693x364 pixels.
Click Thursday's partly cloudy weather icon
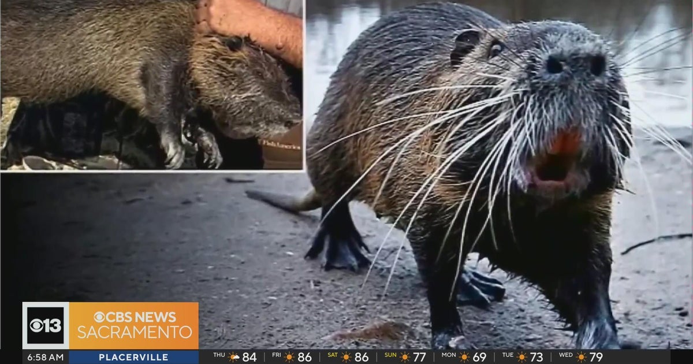[x=234, y=357]
